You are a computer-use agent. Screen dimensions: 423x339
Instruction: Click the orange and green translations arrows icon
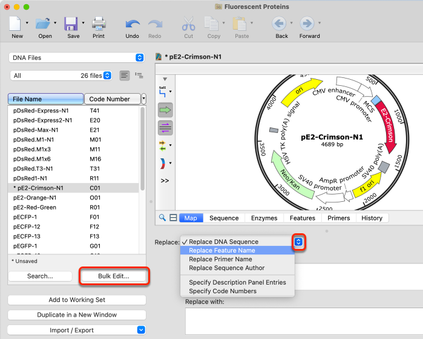[162, 146]
